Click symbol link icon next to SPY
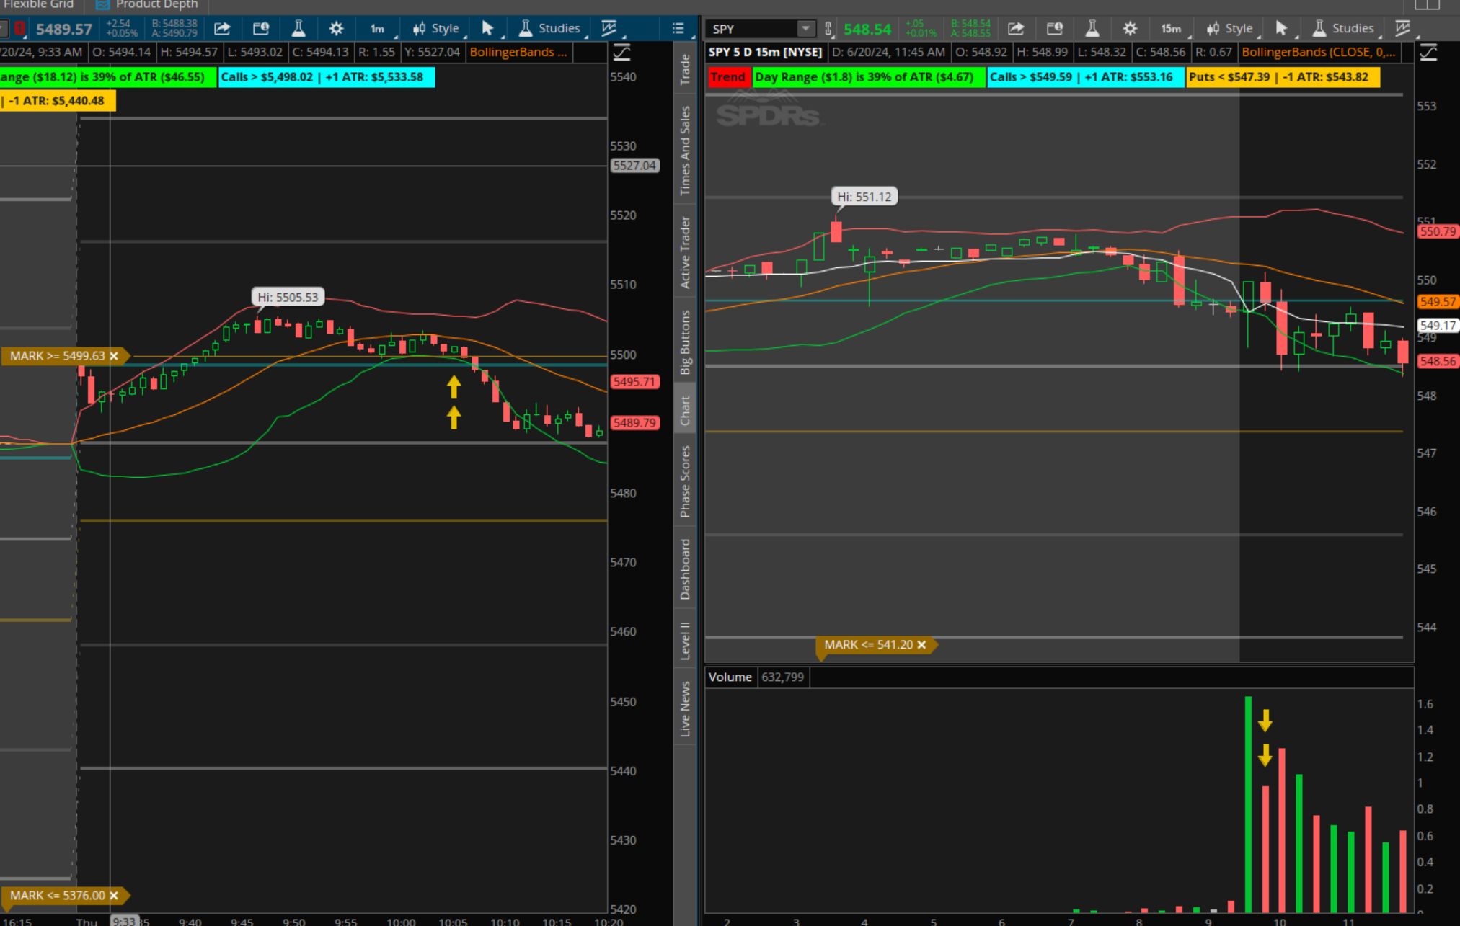Image resolution: width=1460 pixels, height=926 pixels. (828, 29)
